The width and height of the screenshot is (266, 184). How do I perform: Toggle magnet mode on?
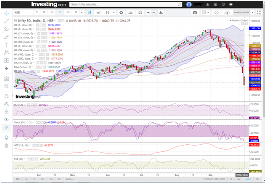tap(7, 96)
